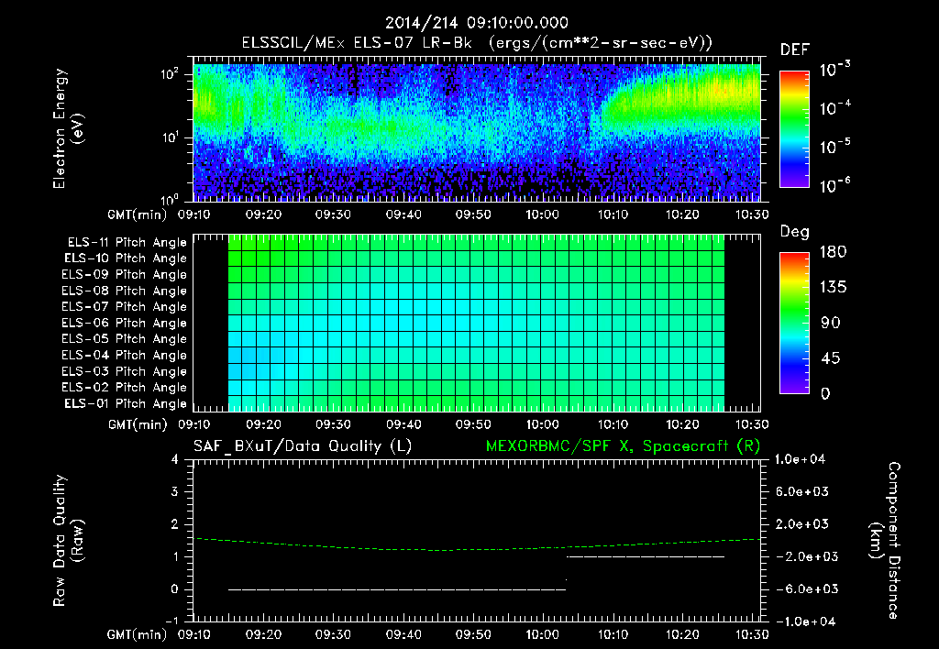Viewport: 939px width, 649px height.
Task: Select the ELS-07 Pitch Angle row label
Action: pos(125,306)
